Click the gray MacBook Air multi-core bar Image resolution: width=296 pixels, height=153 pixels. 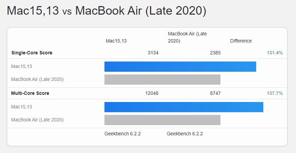point(162,120)
